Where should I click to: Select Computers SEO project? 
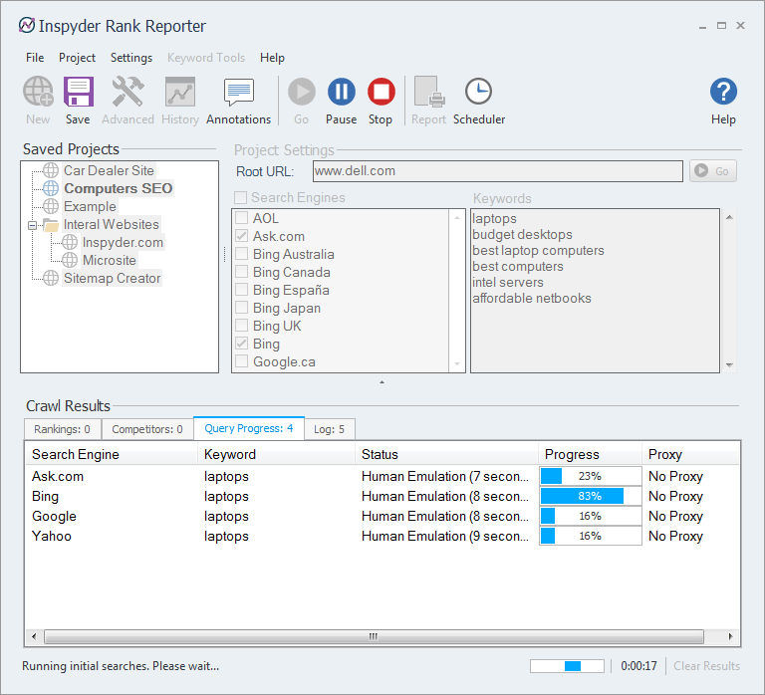[119, 188]
